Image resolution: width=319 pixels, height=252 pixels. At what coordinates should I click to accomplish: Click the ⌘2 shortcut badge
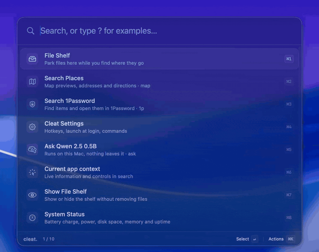[289, 82]
